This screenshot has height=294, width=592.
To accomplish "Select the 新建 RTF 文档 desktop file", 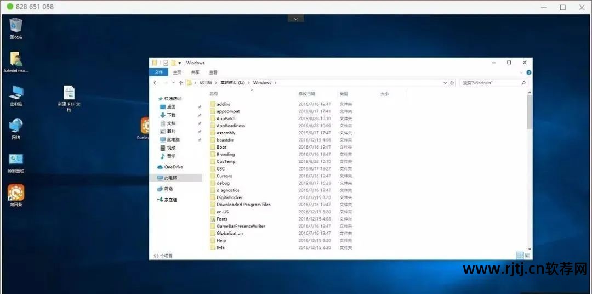I will pos(69,99).
